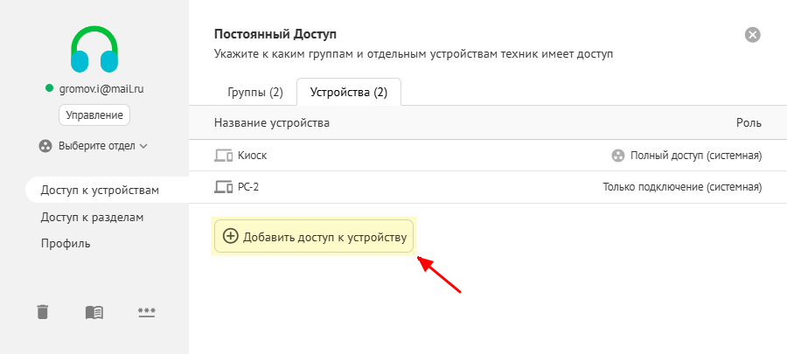
Task: Switch to the Группы (2) tab
Action: pyautogui.click(x=254, y=92)
